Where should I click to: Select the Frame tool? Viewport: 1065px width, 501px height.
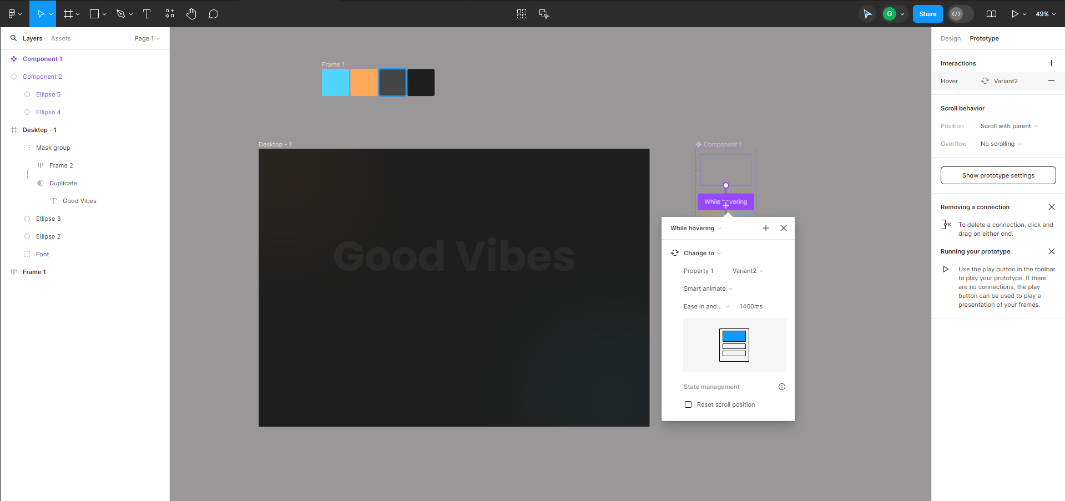pos(67,14)
